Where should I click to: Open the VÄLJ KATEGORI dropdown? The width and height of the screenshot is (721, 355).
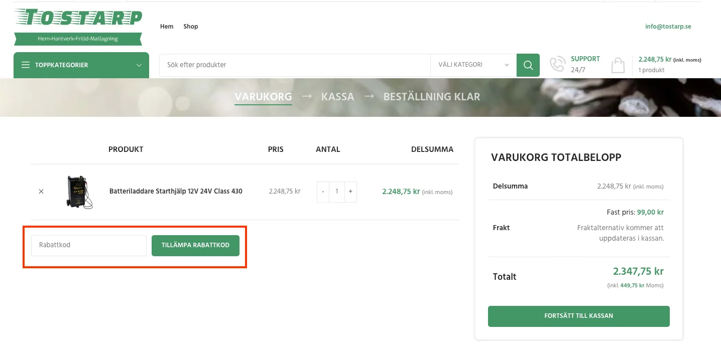(472, 65)
